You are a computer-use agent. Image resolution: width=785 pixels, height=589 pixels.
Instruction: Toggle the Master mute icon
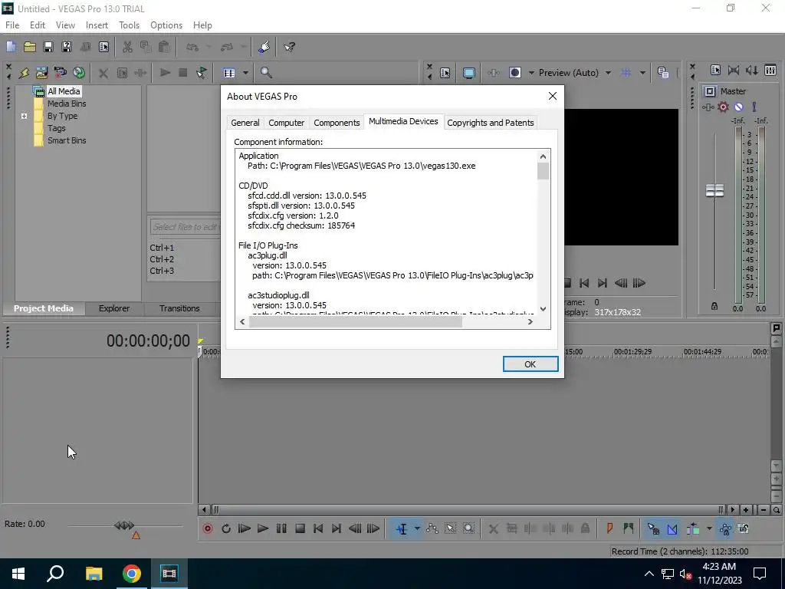tap(738, 107)
